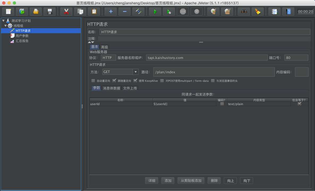Click the 向下 button
This screenshot has height=191, width=315.
247,181
